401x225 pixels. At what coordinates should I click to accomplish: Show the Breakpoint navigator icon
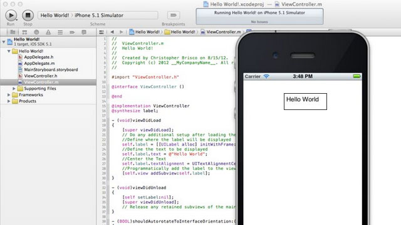pyautogui.click(x=72, y=32)
